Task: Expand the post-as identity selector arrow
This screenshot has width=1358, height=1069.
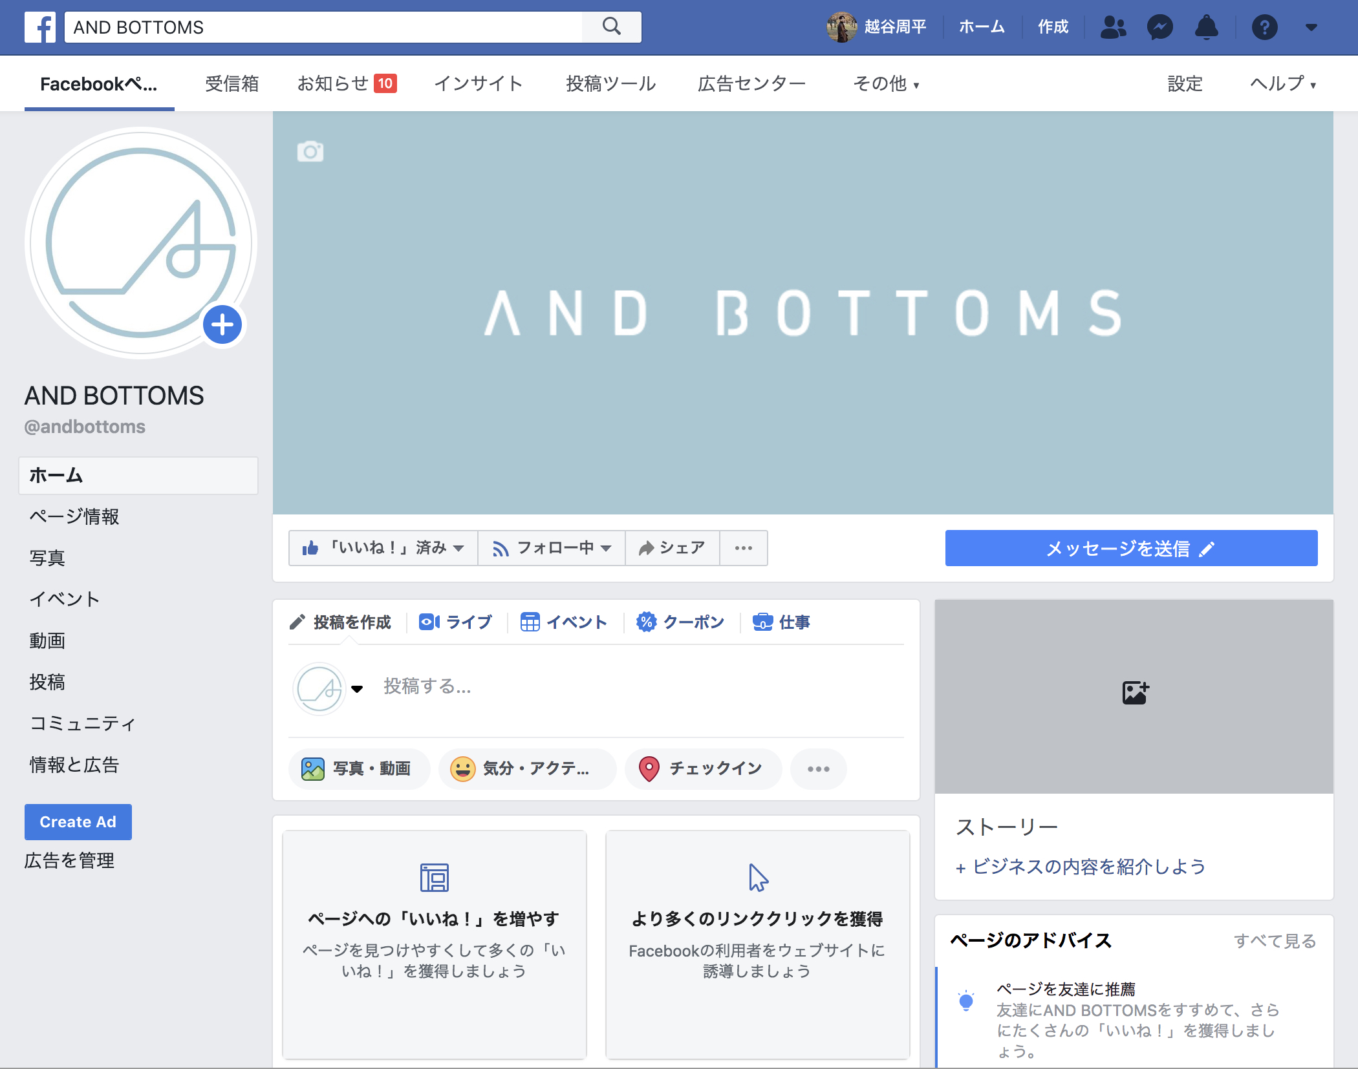Action: 357,688
